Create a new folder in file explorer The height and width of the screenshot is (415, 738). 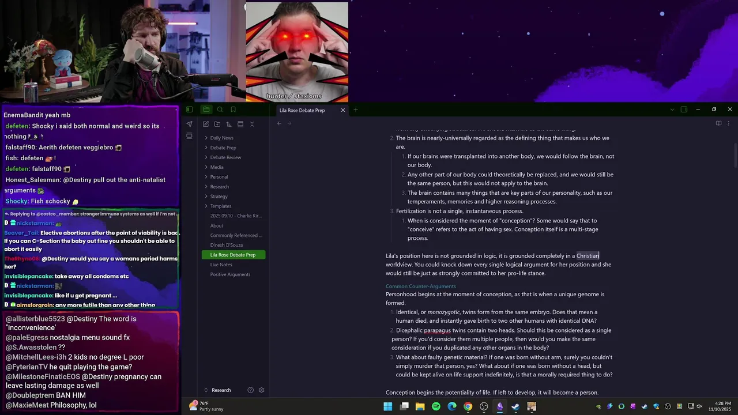217,124
